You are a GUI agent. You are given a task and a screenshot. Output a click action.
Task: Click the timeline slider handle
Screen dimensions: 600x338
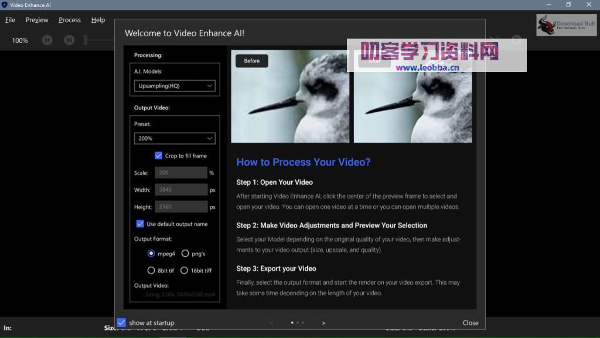[x=86, y=40]
